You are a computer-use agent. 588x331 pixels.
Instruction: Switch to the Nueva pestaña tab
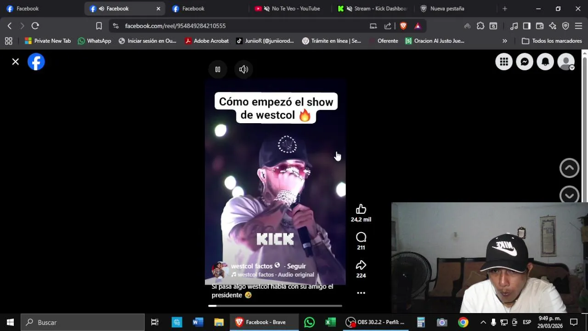455,9
